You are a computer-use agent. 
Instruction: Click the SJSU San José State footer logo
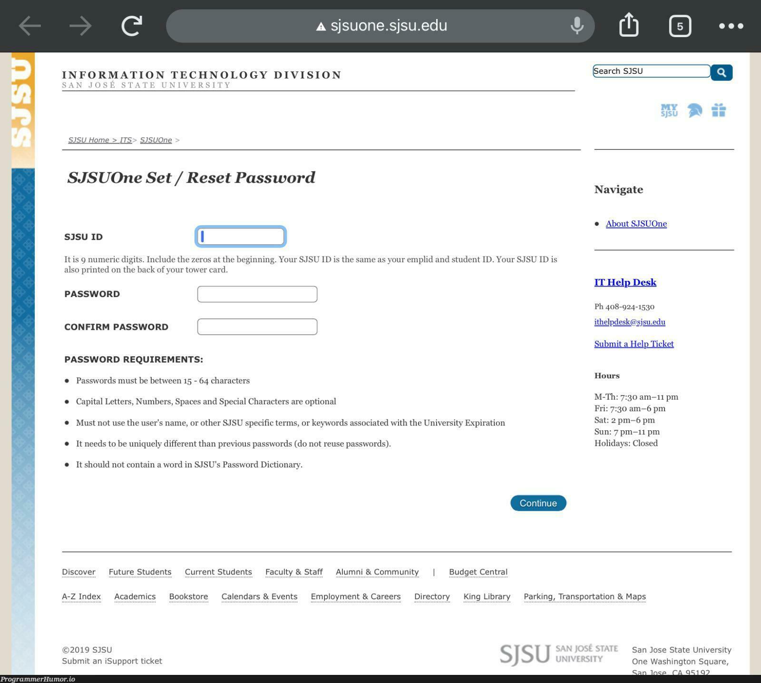coord(559,654)
